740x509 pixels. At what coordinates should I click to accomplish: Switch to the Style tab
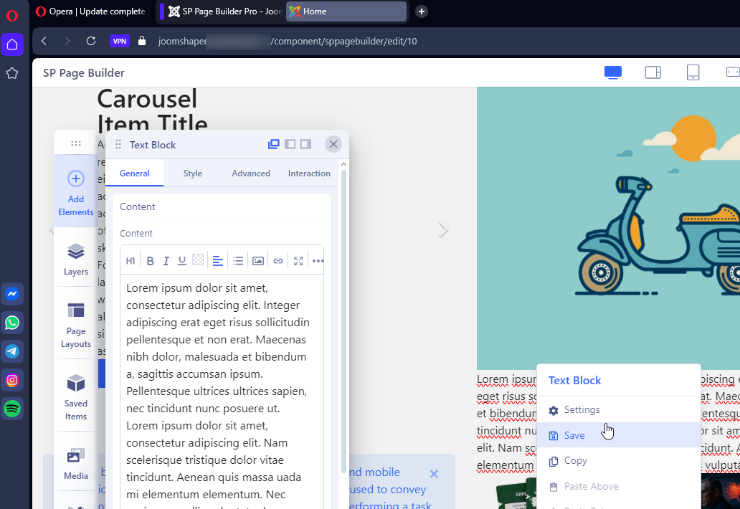click(x=192, y=173)
